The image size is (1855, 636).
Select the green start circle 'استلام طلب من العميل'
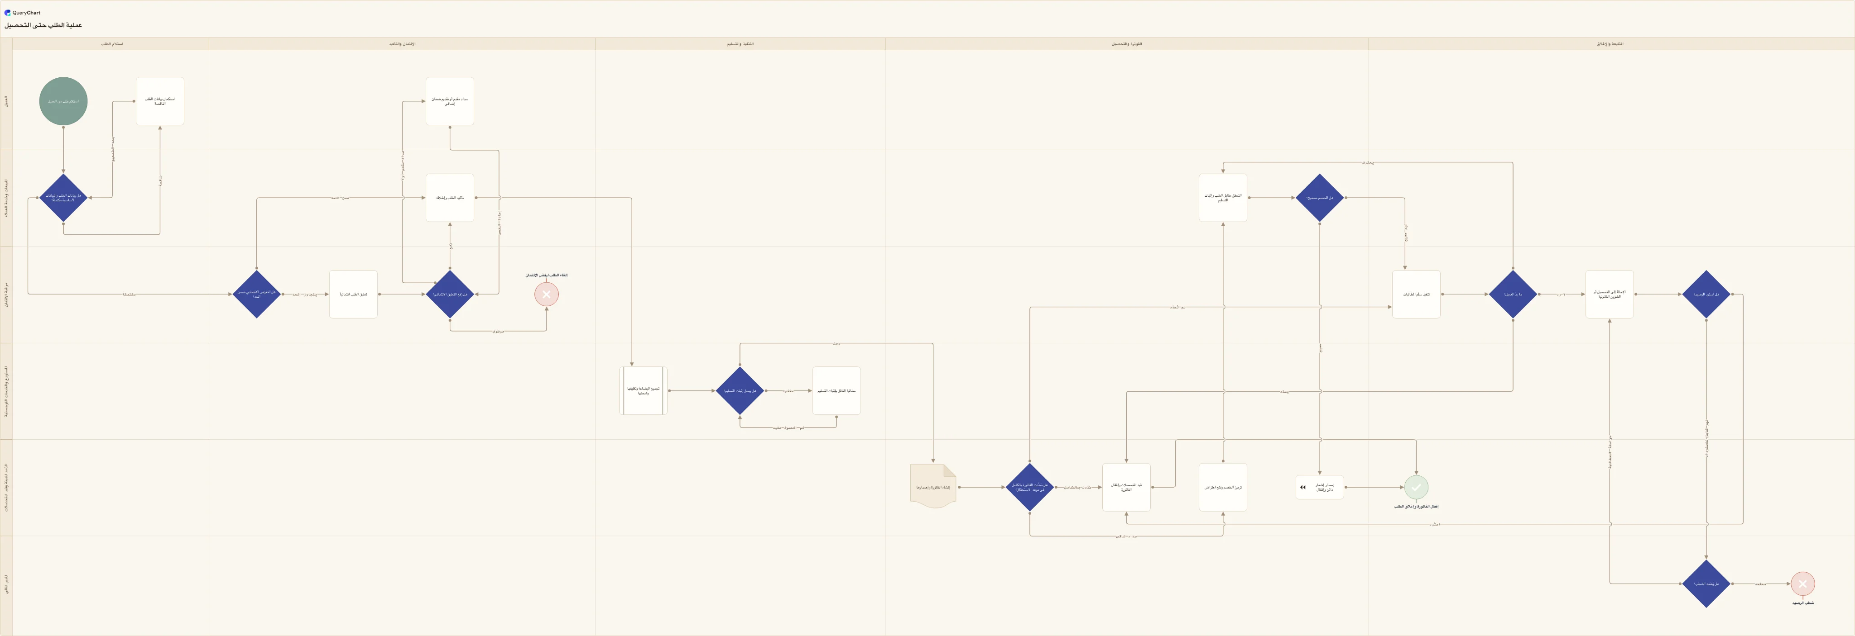63,101
